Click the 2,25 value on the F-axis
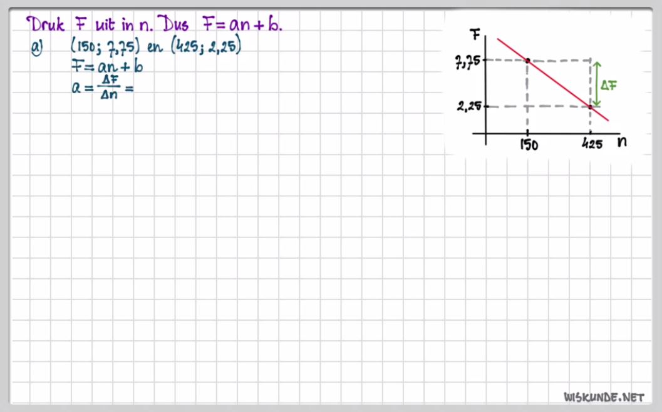Screen dimensions: 662x412 [468, 106]
